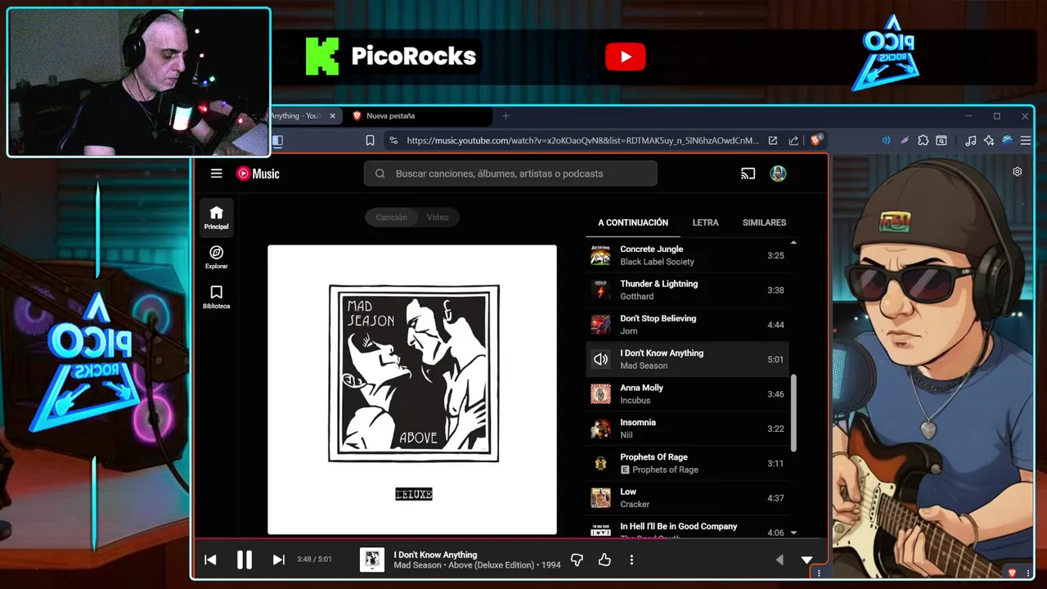
Task: Open the browser extensions puzzle icon
Action: [x=923, y=141]
